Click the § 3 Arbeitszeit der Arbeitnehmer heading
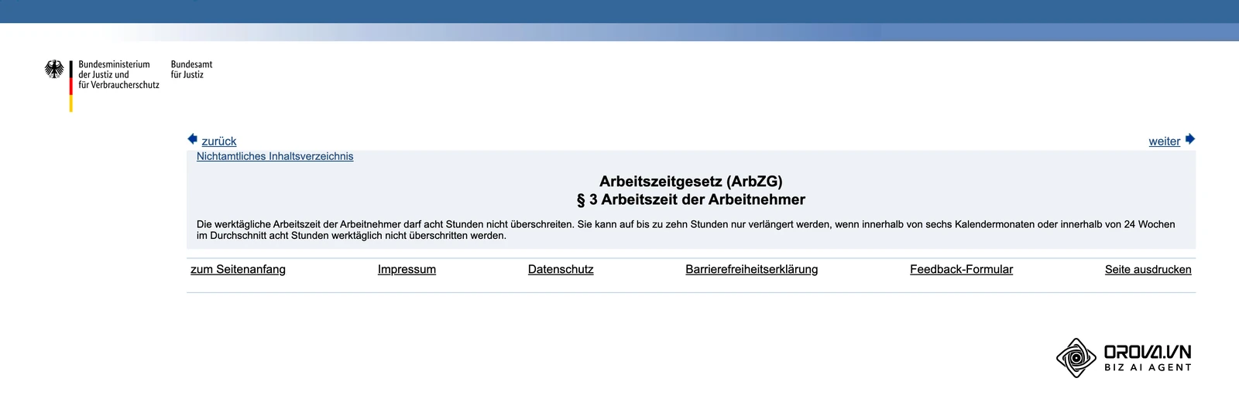This screenshot has height=409, width=1239. tap(691, 199)
